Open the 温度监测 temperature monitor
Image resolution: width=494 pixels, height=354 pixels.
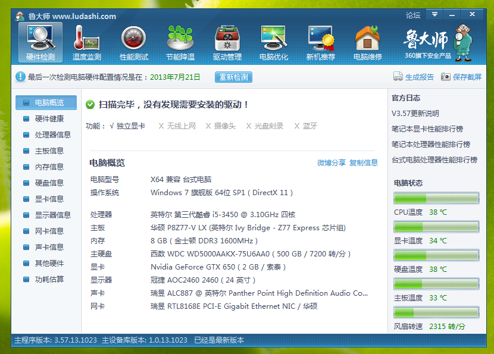pyautogui.click(x=87, y=42)
